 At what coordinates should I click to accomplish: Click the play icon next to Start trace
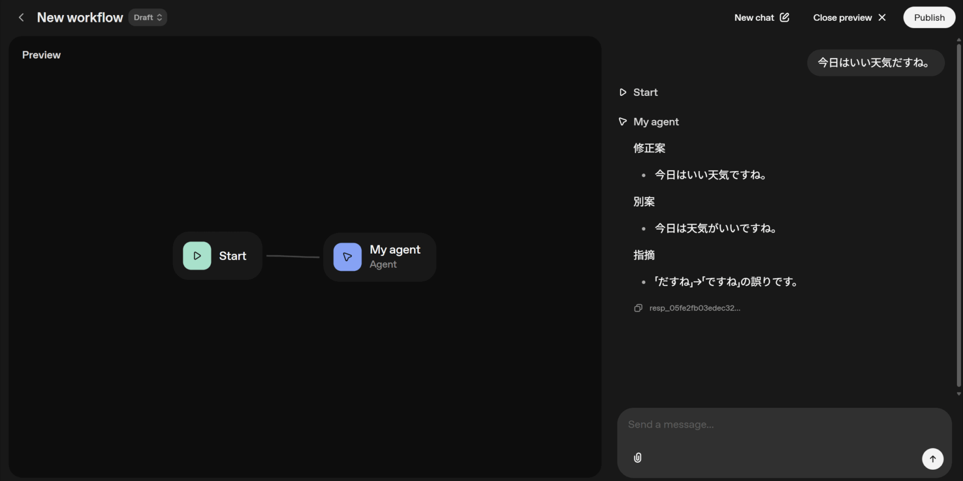(623, 93)
